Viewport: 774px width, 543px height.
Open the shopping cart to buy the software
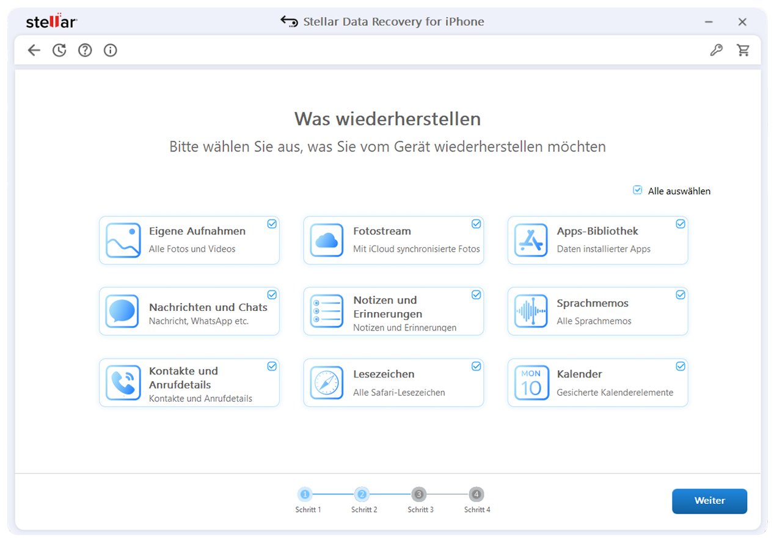click(x=743, y=50)
